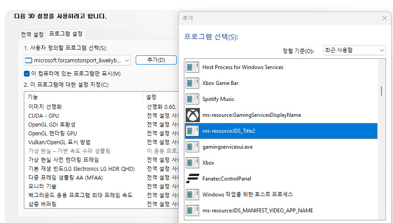The width and height of the screenshot is (393, 223).
Task: Click the 설정 column header
Action: [161, 97]
